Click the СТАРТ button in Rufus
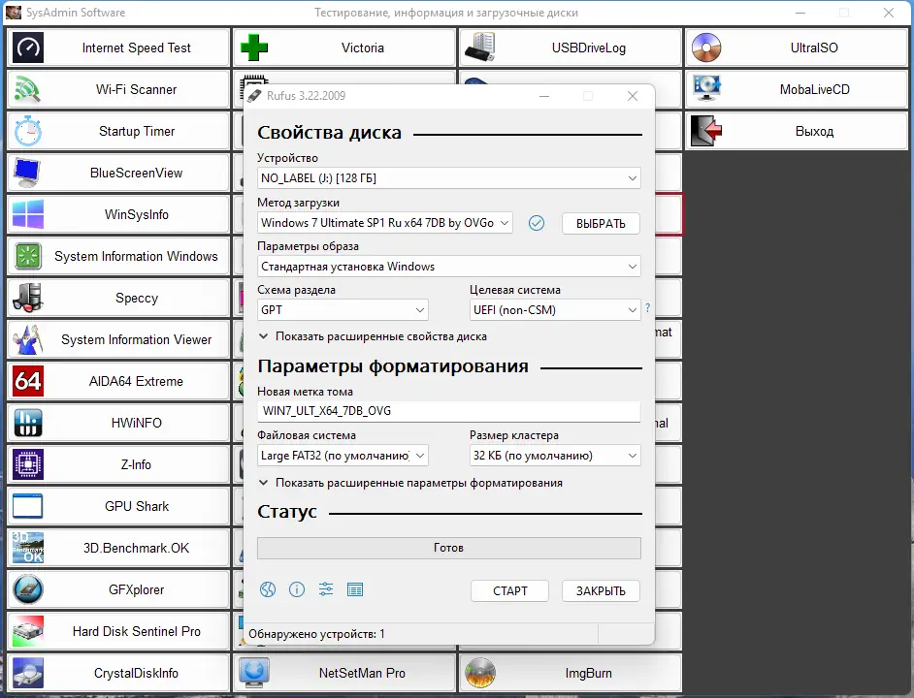Image resolution: width=914 pixels, height=698 pixels. tap(509, 590)
